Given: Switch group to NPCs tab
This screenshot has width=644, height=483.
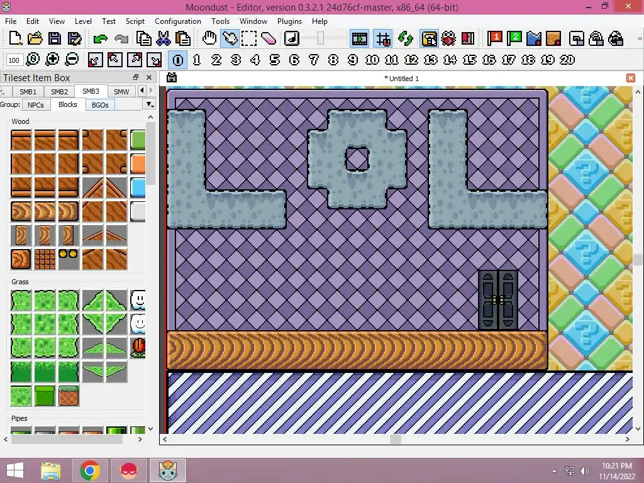Looking at the screenshot, I should click(36, 105).
